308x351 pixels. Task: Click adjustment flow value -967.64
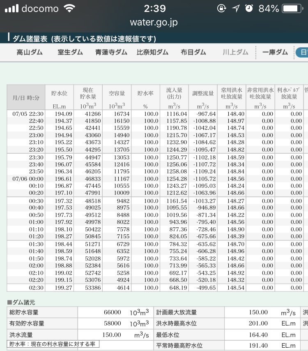(x=206, y=114)
